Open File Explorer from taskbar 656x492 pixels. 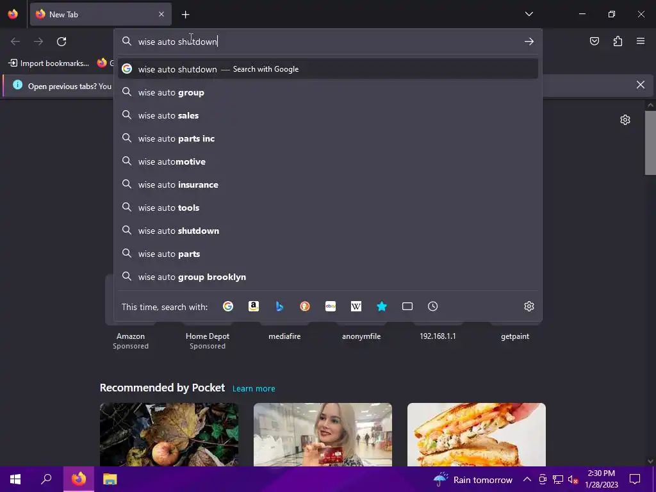click(x=110, y=479)
